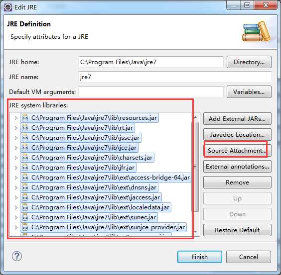Click Add External JARs... button
Screen dimensions: 281x275
(x=237, y=119)
